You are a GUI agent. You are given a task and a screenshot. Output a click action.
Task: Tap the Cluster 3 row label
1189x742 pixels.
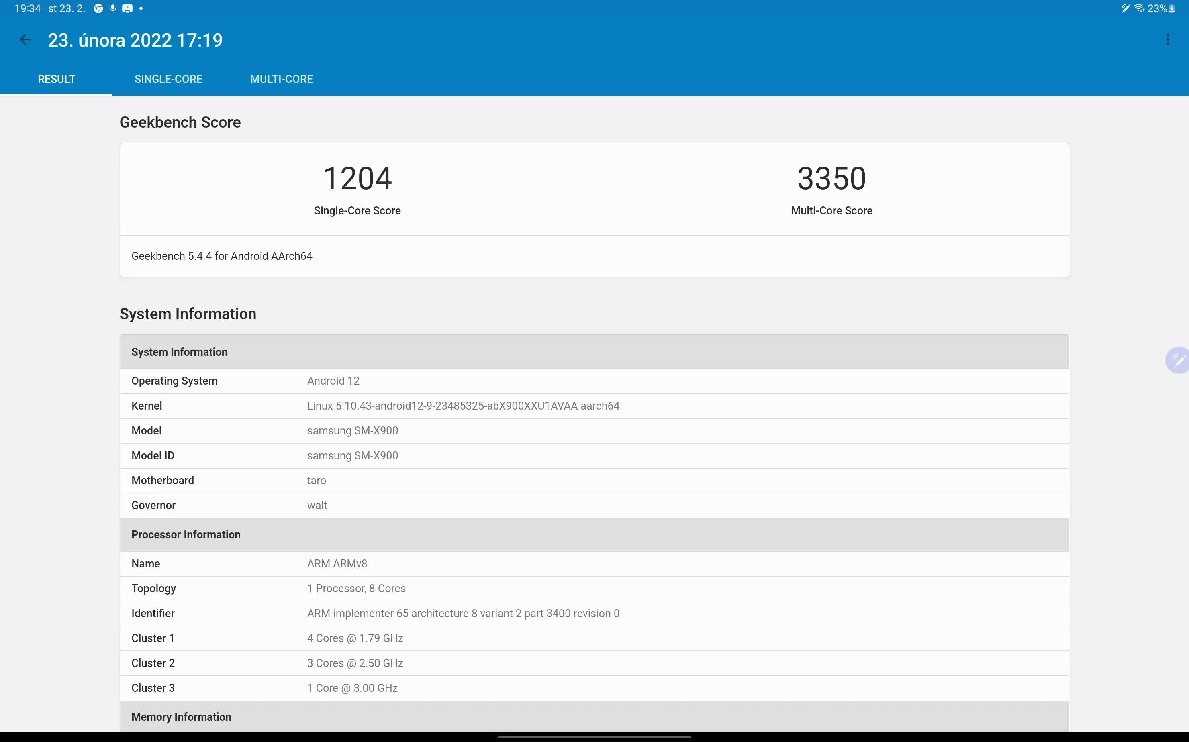[153, 688]
